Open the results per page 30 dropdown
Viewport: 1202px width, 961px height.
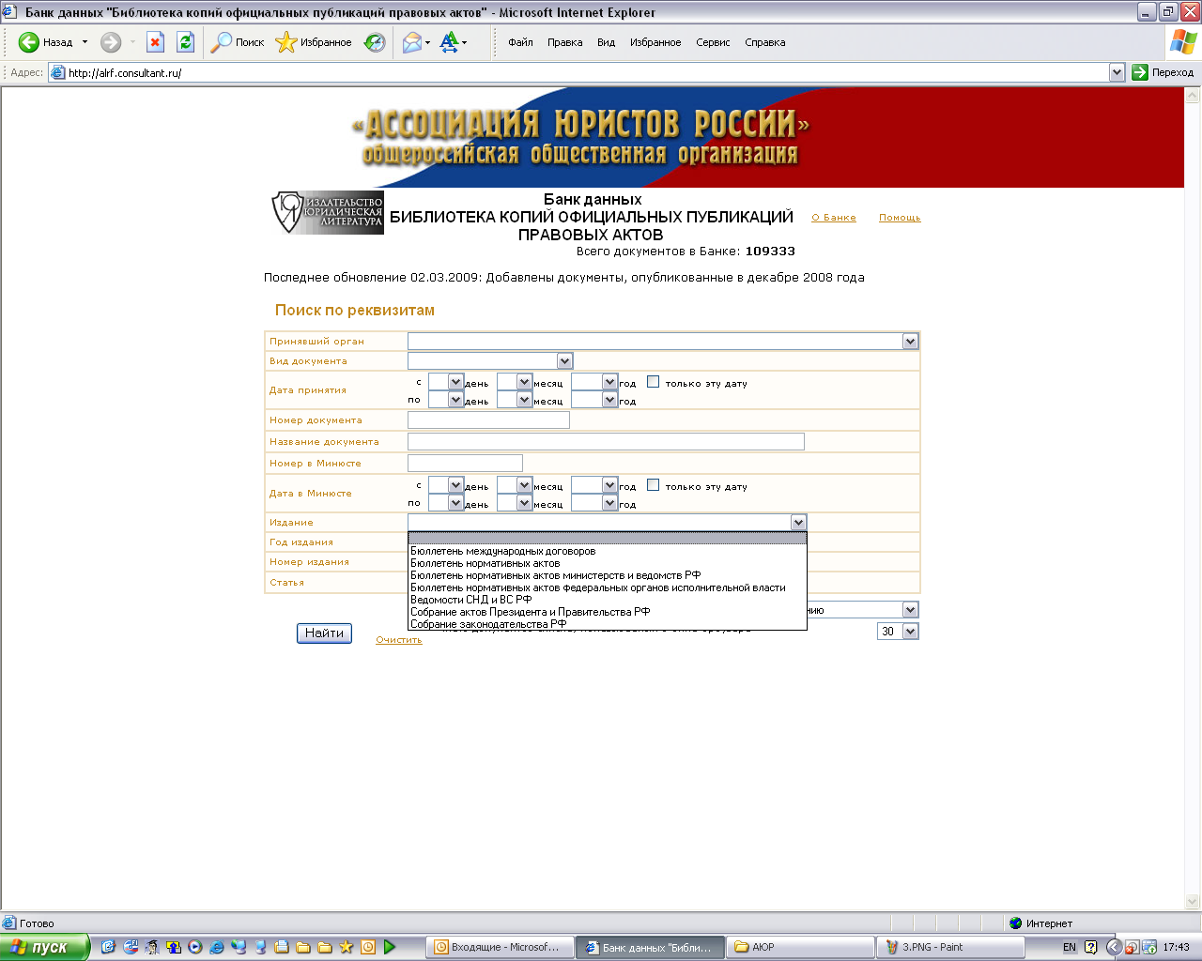[910, 632]
